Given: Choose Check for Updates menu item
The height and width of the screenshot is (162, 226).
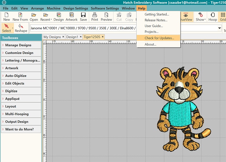Looking at the screenshot, I should tap(159, 38).
